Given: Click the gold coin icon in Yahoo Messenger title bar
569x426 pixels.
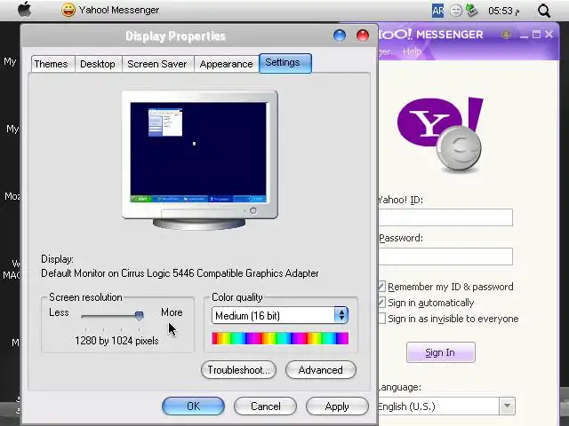Looking at the screenshot, I should point(506,35).
